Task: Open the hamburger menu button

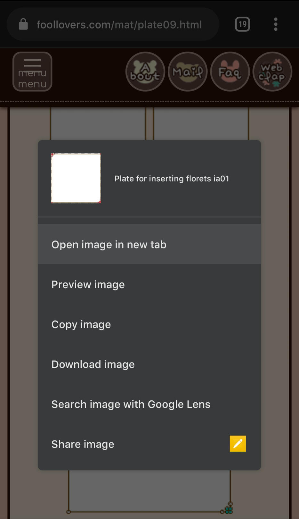Action: point(32,71)
